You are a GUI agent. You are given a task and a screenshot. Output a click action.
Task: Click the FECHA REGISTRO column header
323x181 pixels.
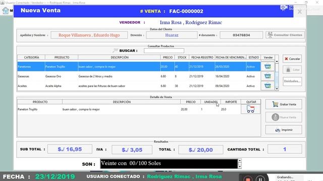[x=202, y=57]
